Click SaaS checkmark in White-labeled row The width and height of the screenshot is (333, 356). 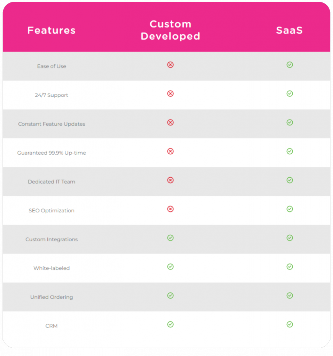(x=290, y=267)
